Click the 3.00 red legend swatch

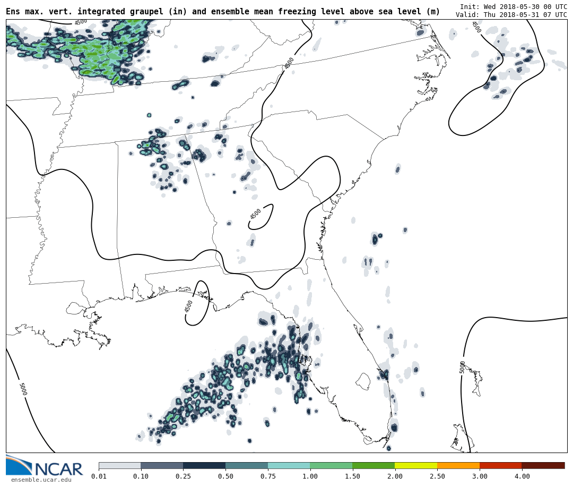pos(501,465)
